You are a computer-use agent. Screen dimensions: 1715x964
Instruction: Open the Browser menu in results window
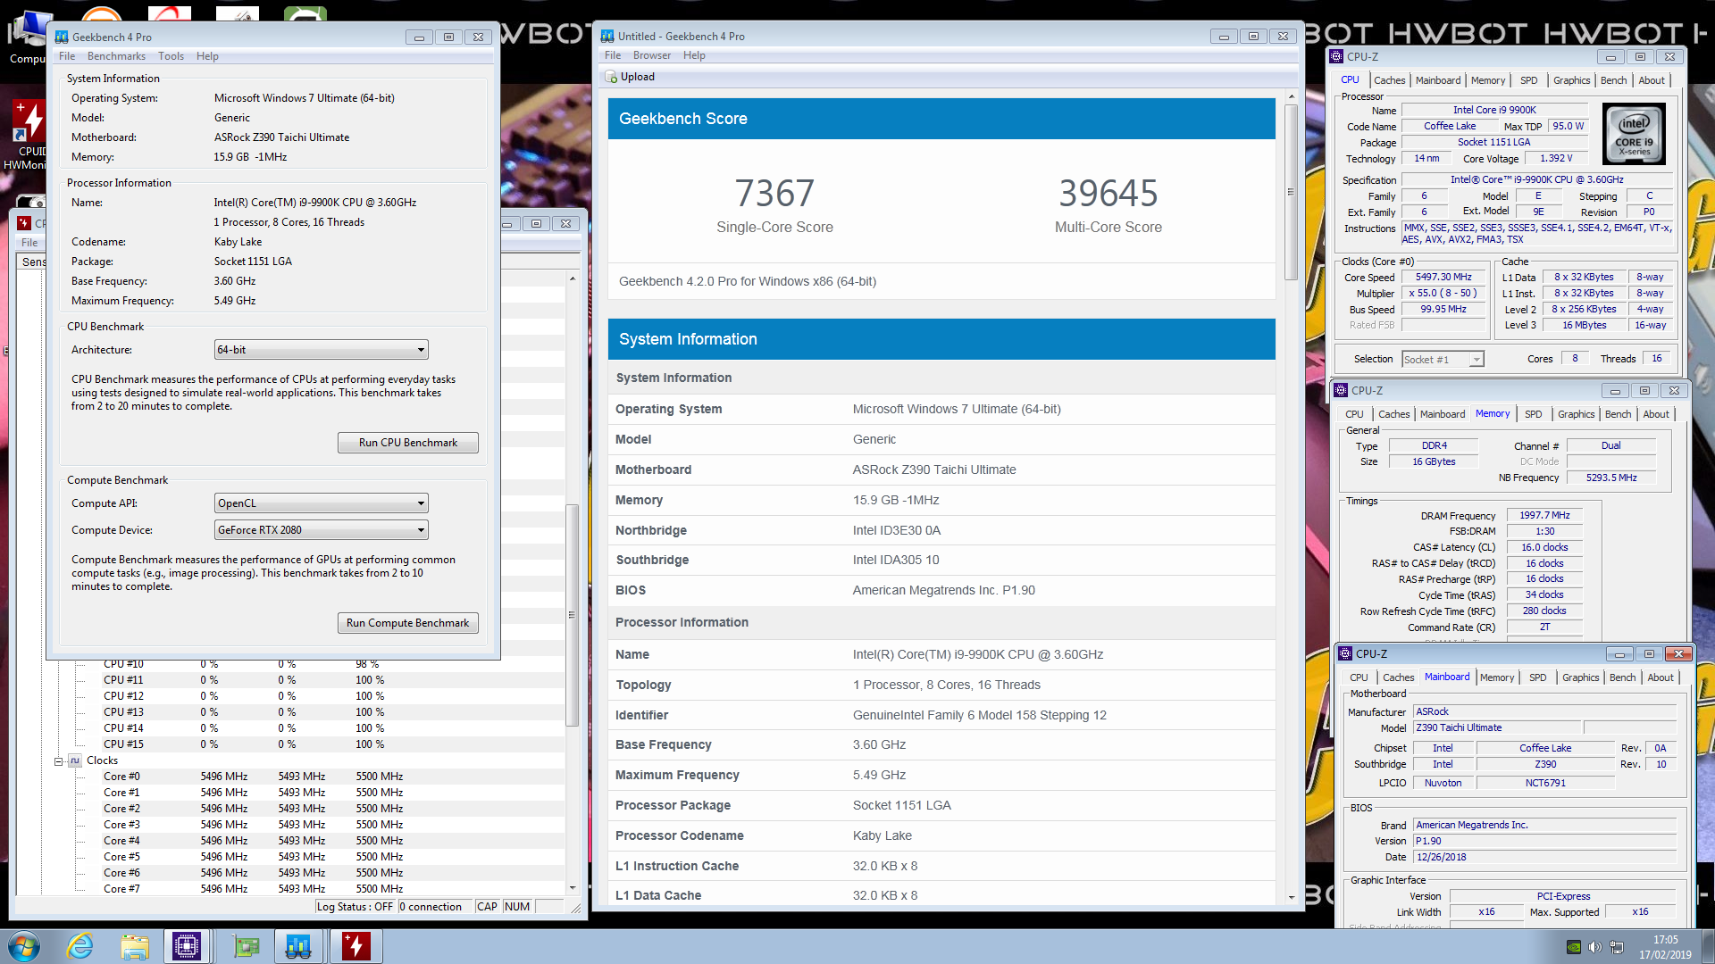pos(652,55)
